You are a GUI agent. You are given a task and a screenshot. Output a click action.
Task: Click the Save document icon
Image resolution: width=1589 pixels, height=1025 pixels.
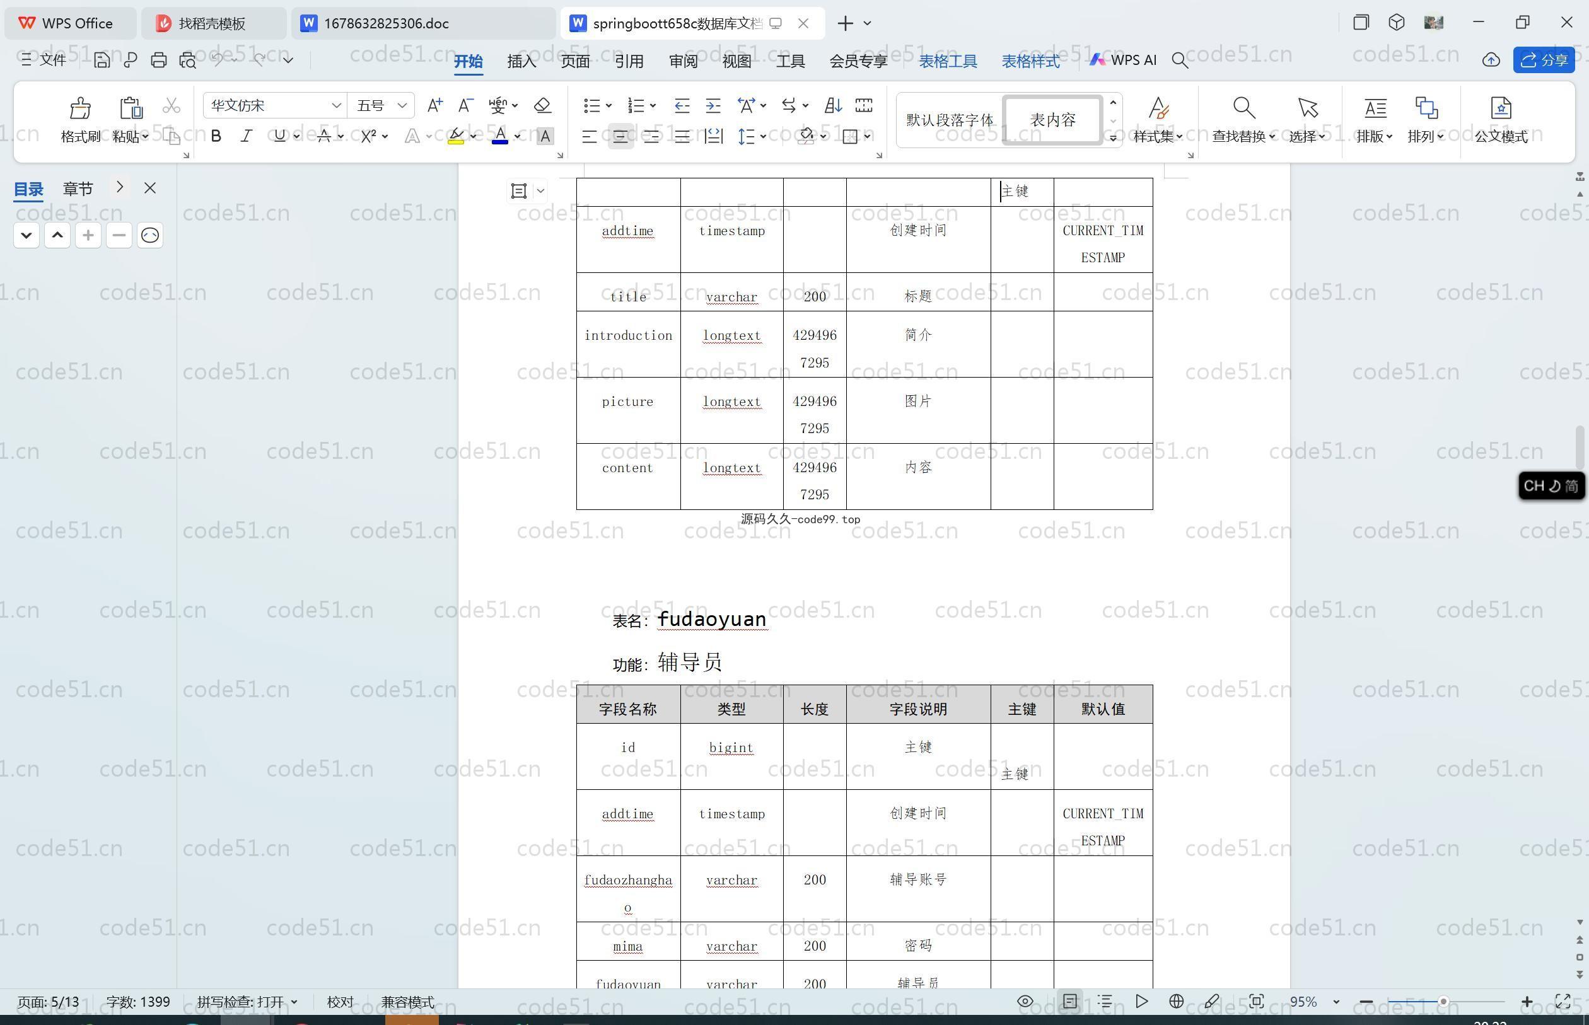102,60
